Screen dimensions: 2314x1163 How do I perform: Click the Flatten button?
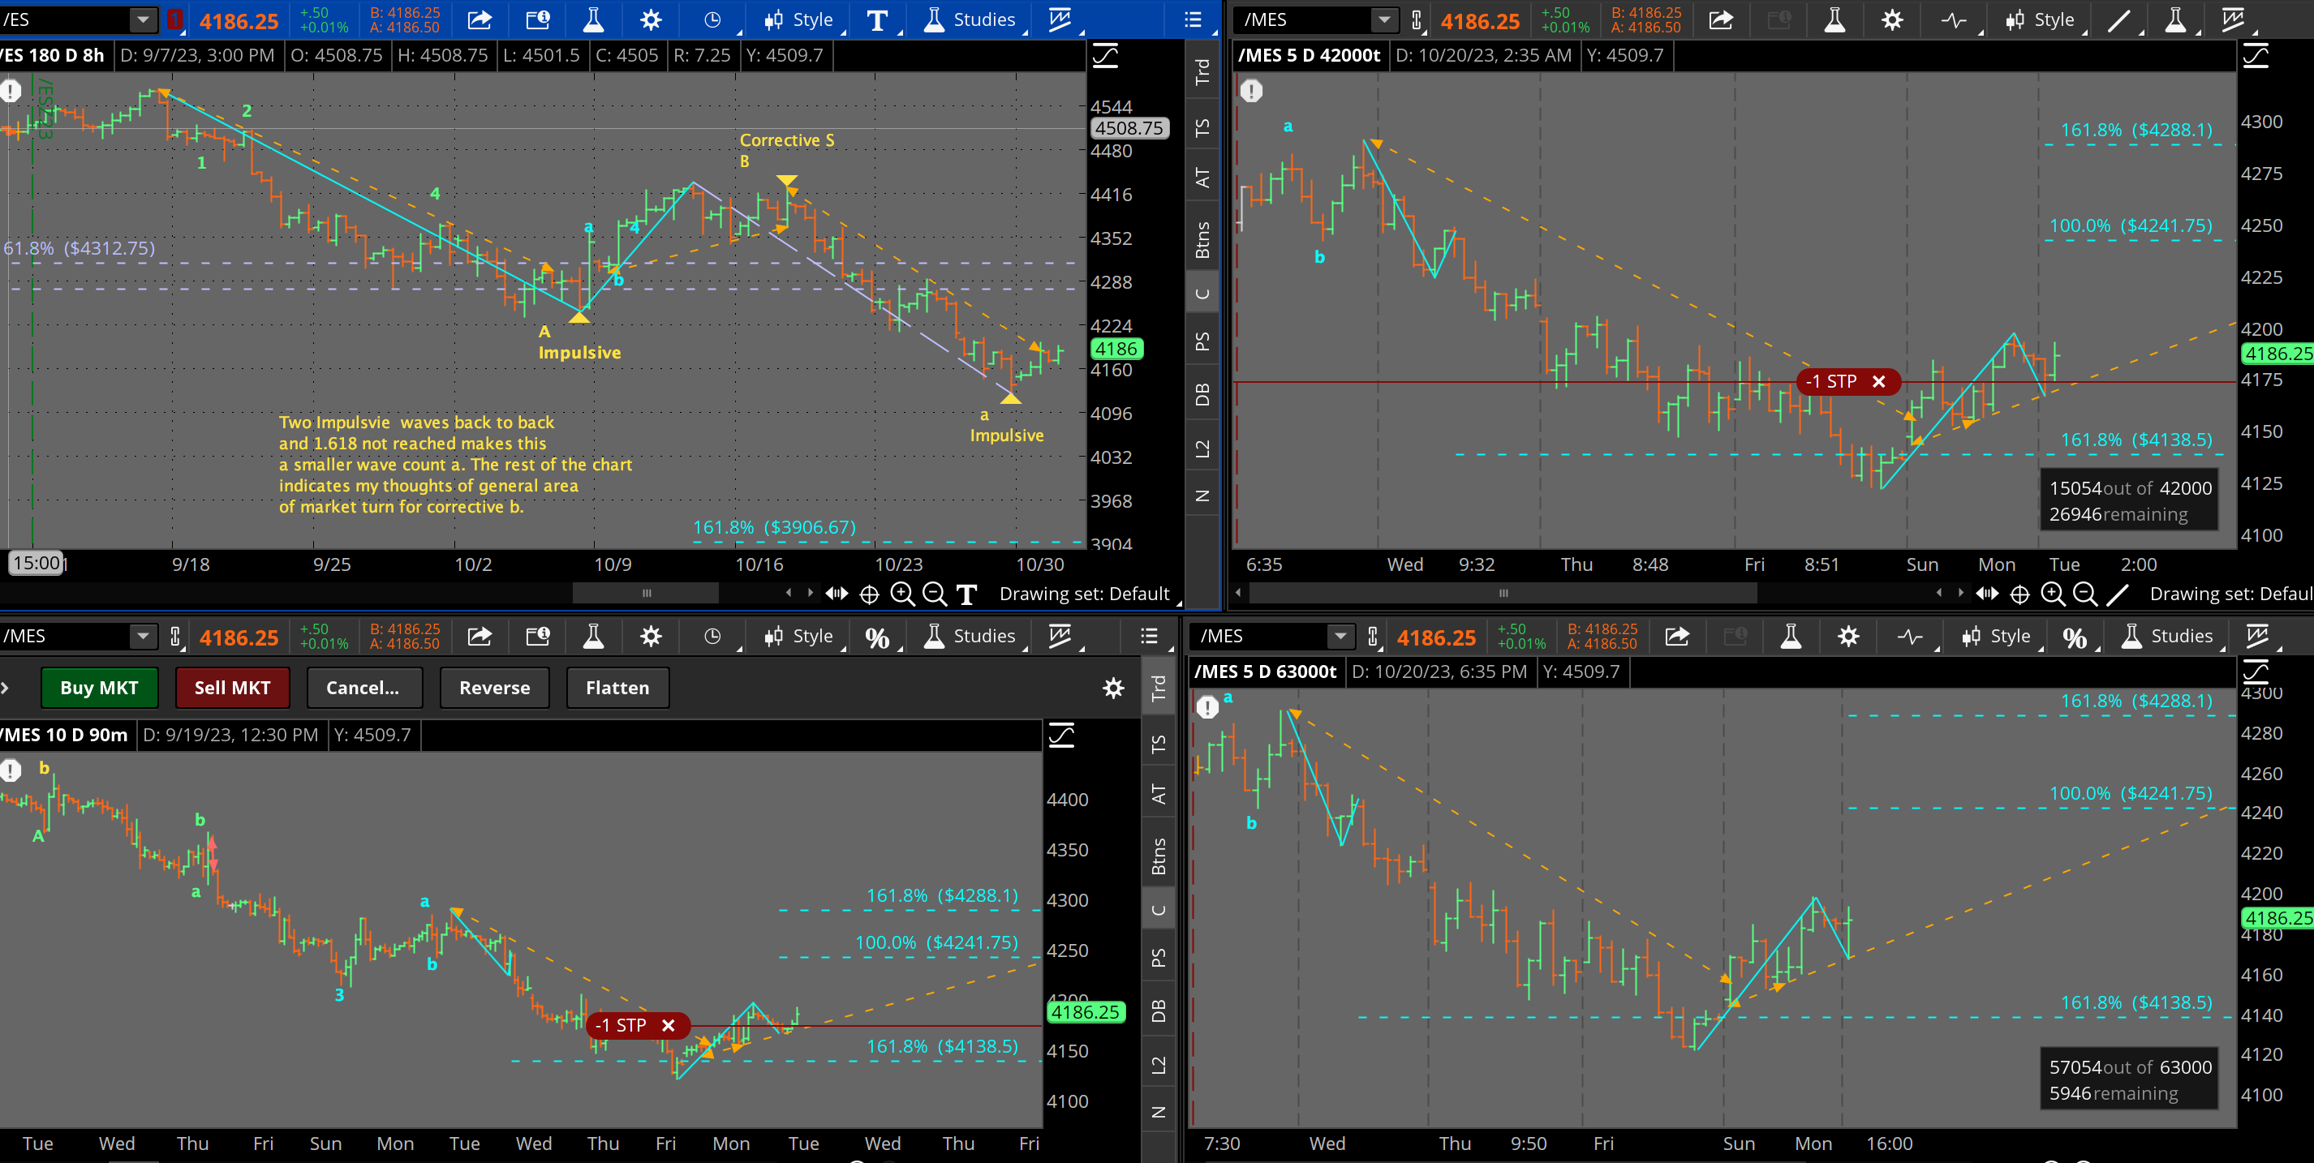617,688
